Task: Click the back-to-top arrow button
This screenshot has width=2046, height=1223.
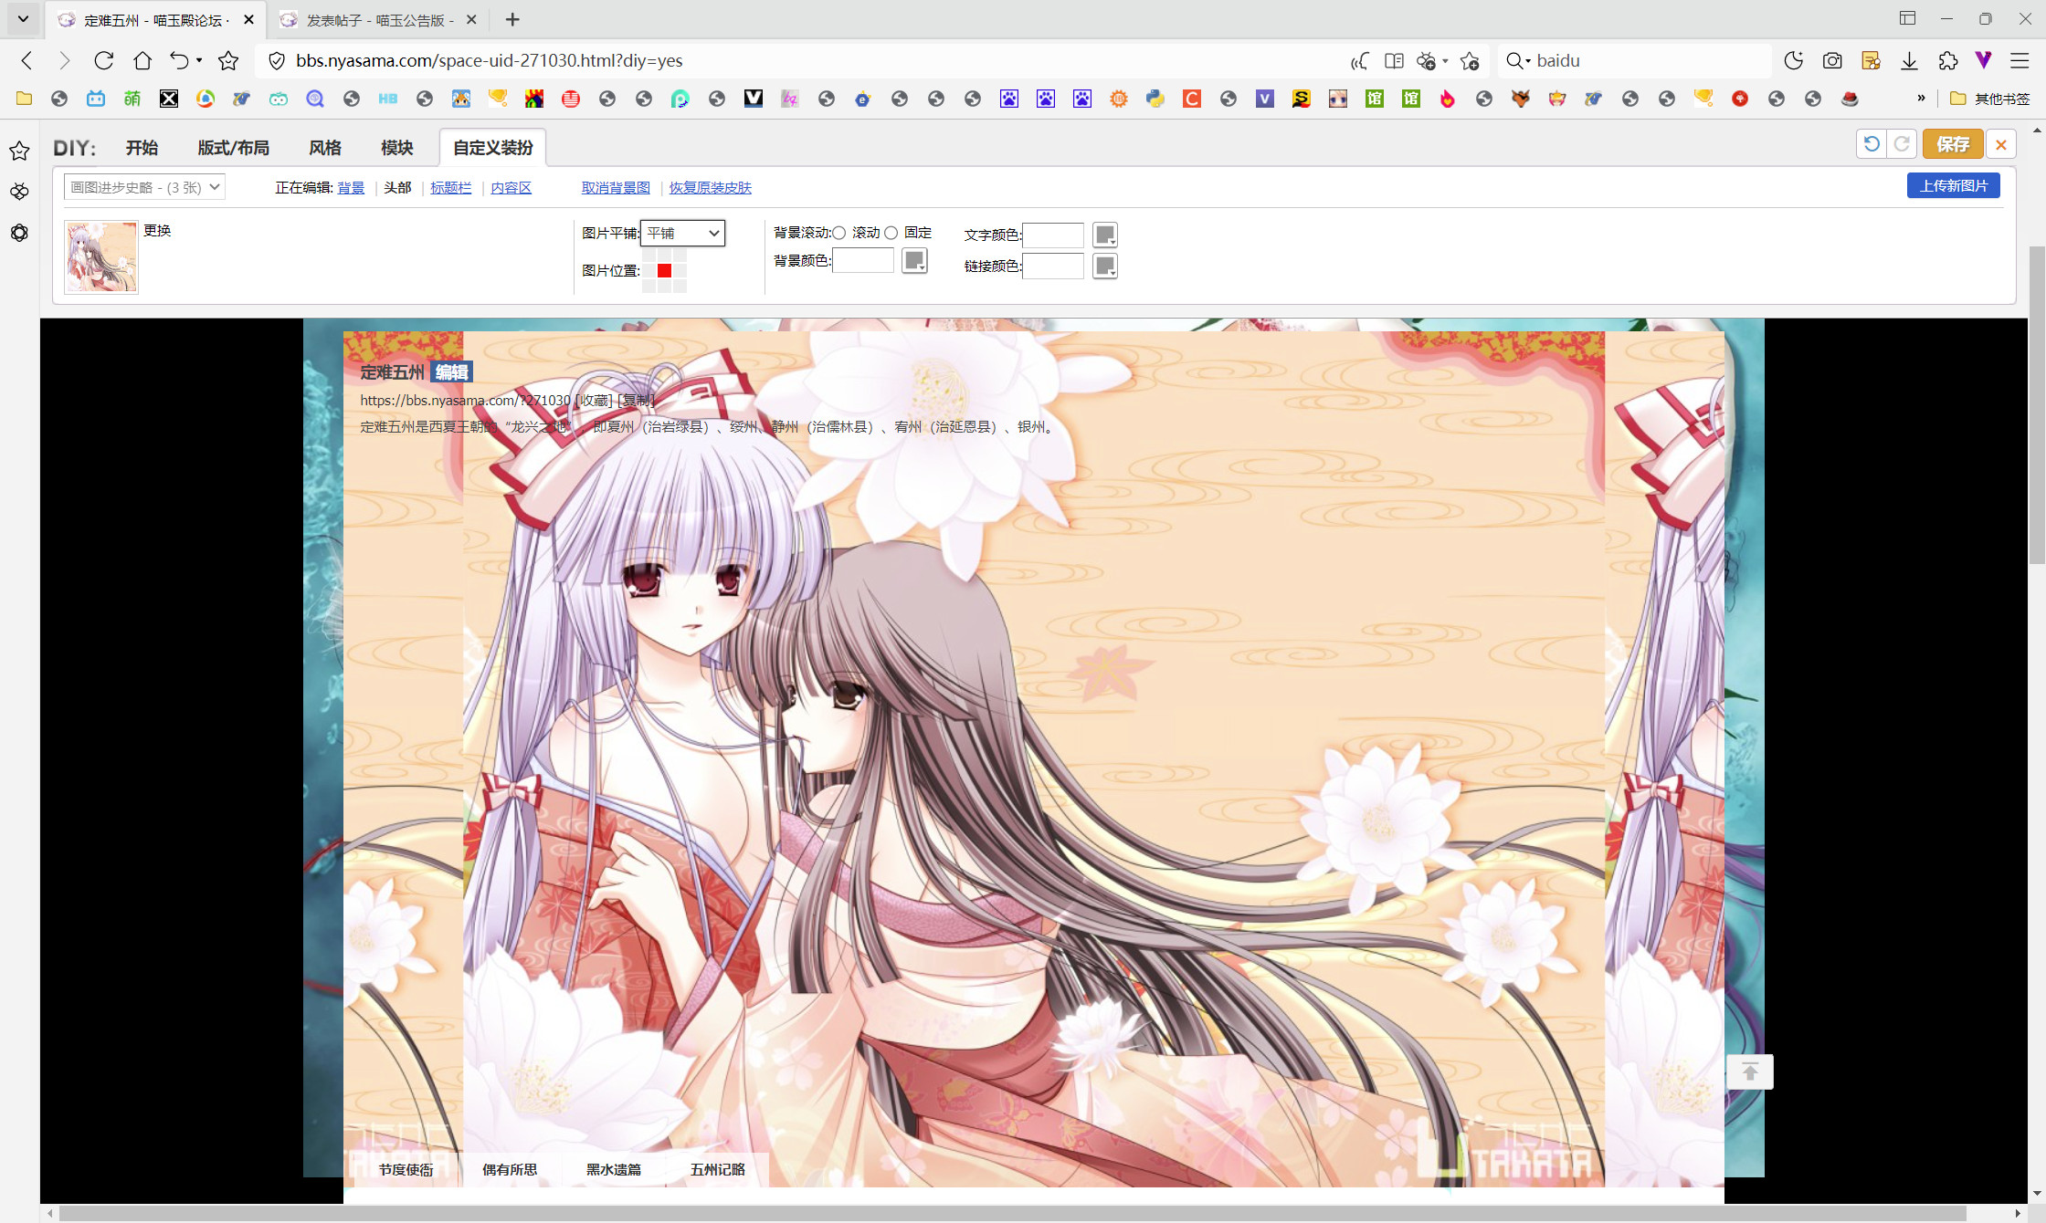Action: pos(1749,1071)
